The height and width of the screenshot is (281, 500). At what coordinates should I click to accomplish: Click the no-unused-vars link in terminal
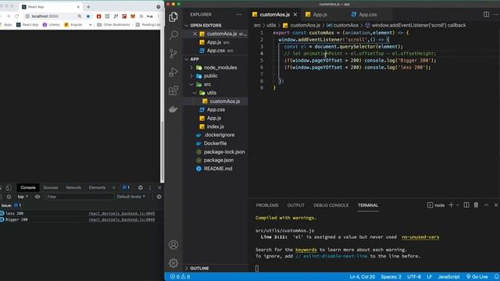[x=420, y=237]
